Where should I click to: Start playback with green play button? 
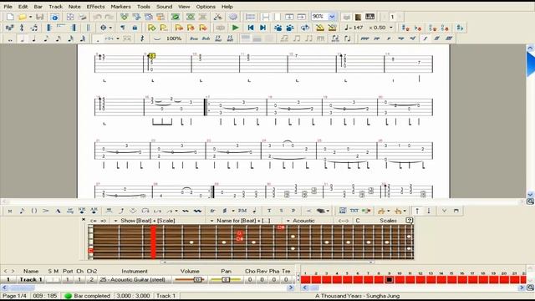(x=235, y=28)
